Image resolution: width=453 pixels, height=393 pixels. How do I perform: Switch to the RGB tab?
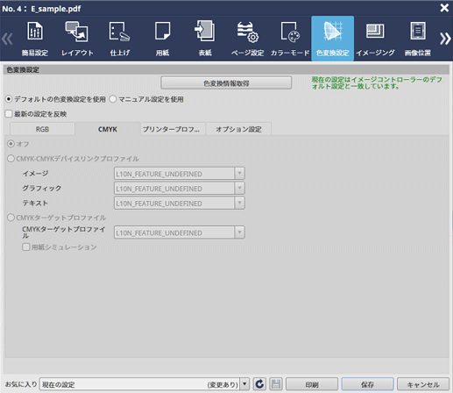click(42, 129)
